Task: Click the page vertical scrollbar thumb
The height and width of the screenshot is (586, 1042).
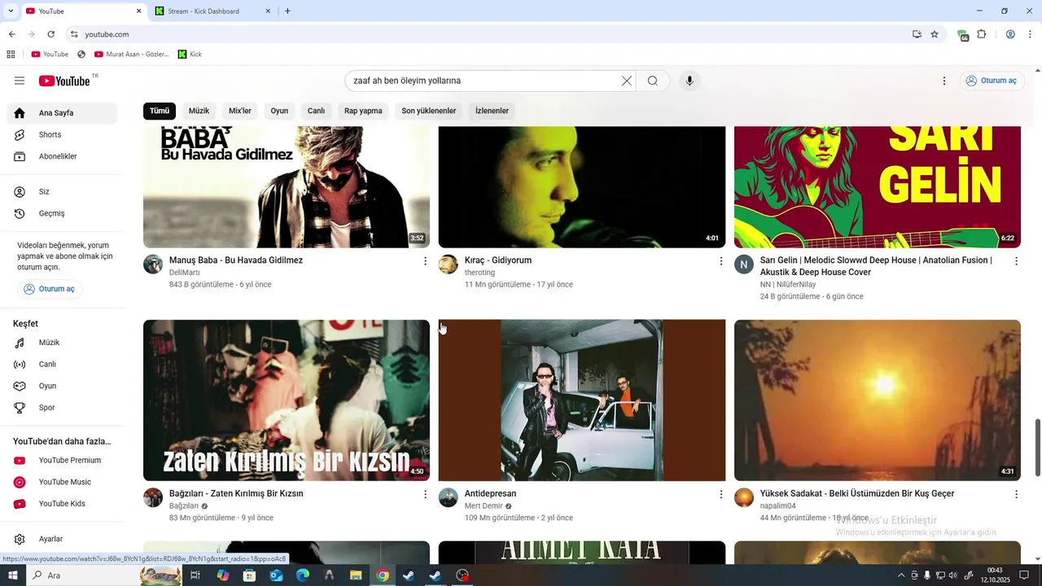Action: tap(1037, 448)
